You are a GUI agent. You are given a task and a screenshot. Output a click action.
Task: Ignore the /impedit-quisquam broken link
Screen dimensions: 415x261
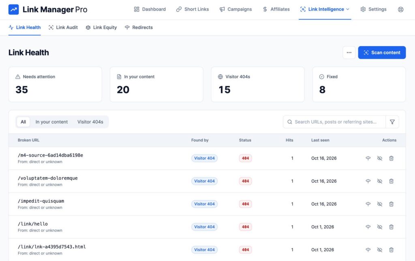(379, 204)
